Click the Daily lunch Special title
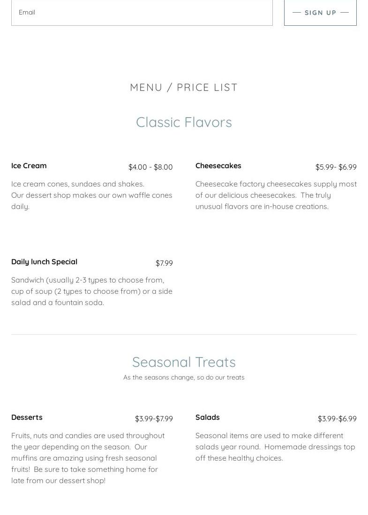This screenshot has height=515, width=368. 45,262
